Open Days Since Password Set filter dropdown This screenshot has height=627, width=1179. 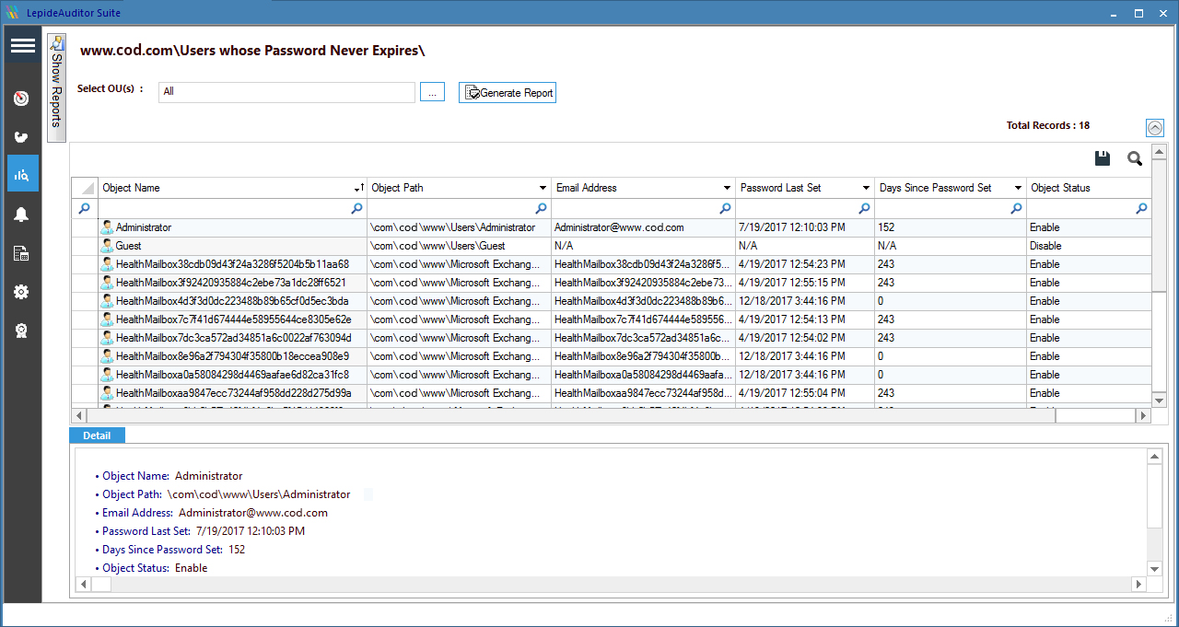click(1018, 188)
